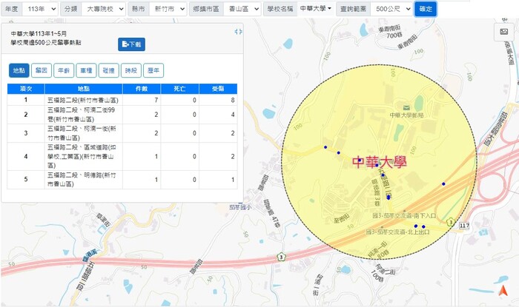Open the 分類 dropdown showing 大專院校
Image resolution: width=519 pixels, height=307 pixels.
103,9
